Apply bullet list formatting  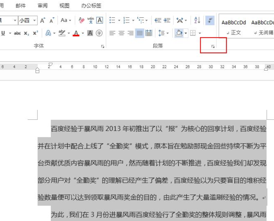pos(112,20)
